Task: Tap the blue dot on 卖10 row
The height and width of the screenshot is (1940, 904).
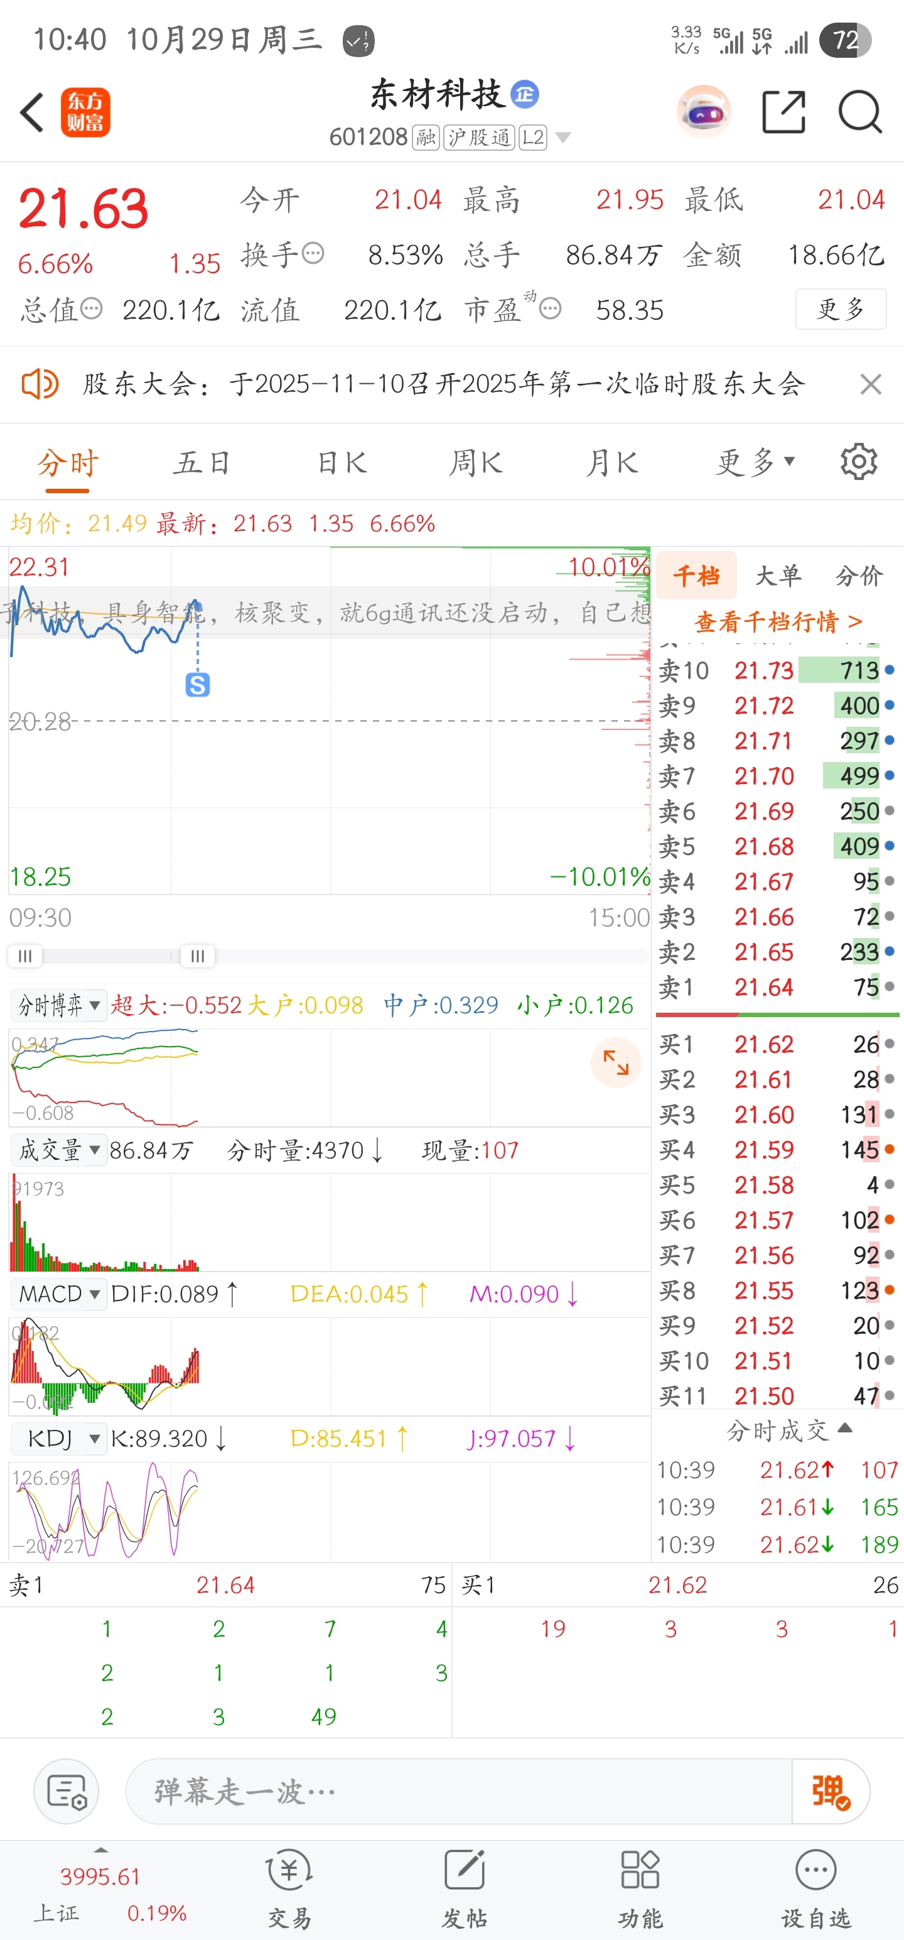Action: 890,670
